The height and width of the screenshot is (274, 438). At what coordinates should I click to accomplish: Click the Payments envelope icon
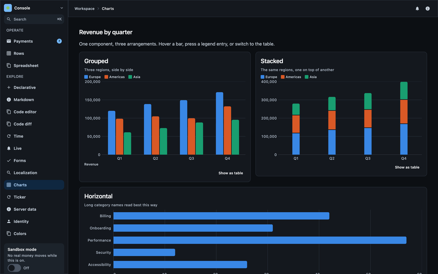(9, 41)
